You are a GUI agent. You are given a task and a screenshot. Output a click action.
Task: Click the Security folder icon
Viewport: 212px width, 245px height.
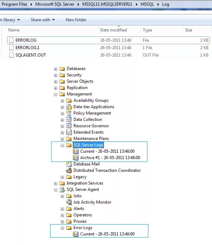tap(62, 75)
